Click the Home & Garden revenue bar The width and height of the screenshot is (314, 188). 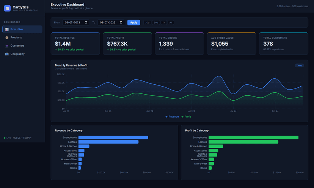click(84, 146)
